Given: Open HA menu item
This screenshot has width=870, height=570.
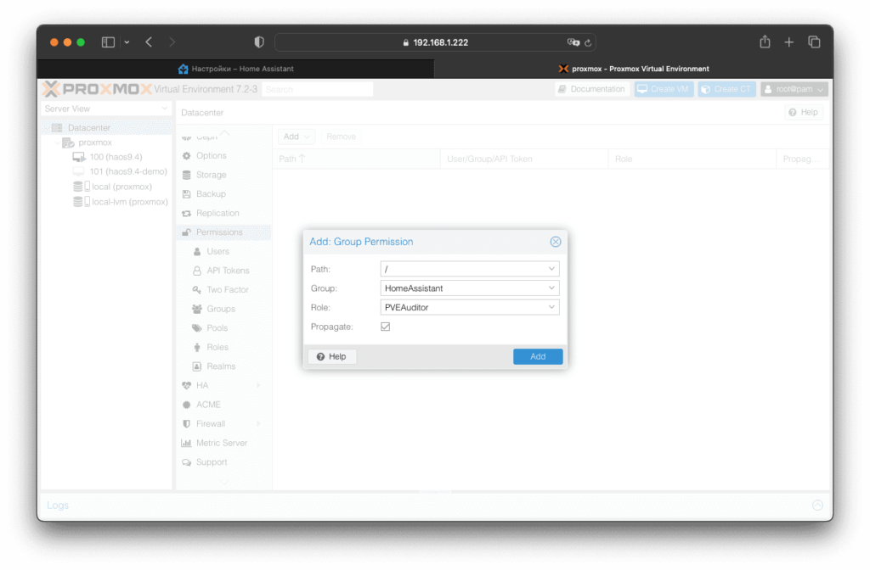Looking at the screenshot, I should point(223,386).
